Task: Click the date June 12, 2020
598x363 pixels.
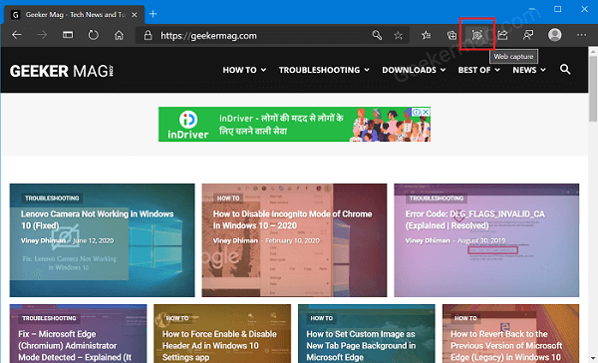Action: click(93, 240)
